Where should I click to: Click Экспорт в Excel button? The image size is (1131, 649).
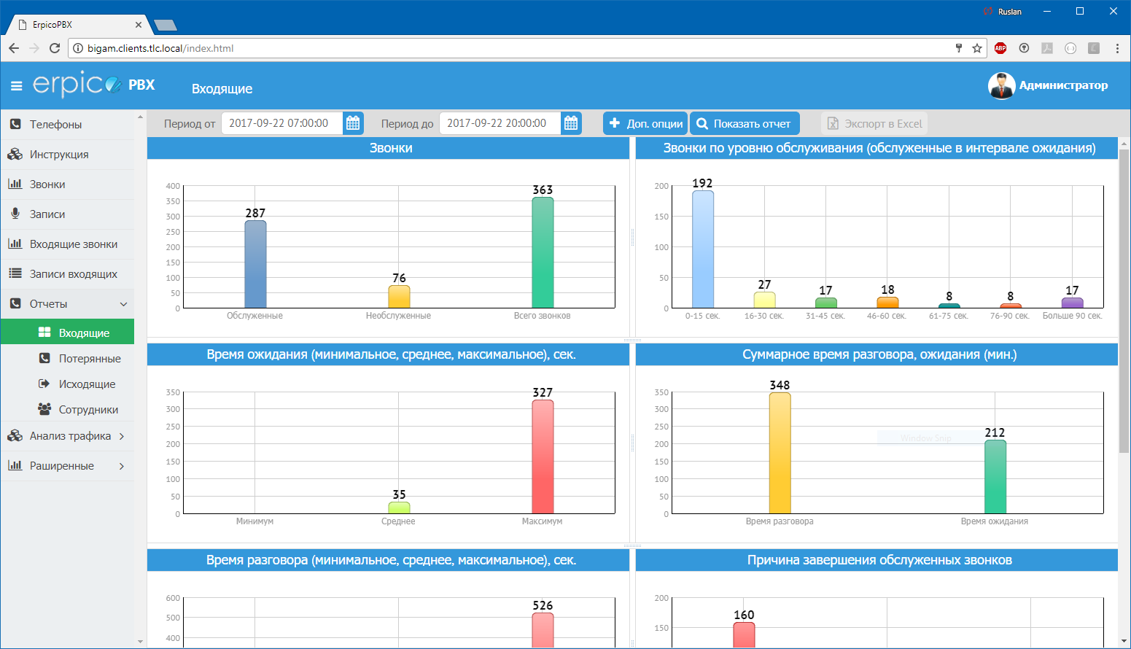(874, 123)
